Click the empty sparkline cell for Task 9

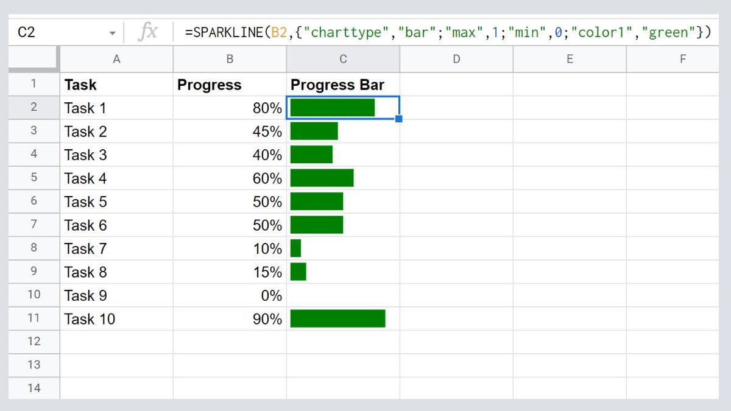(342, 295)
